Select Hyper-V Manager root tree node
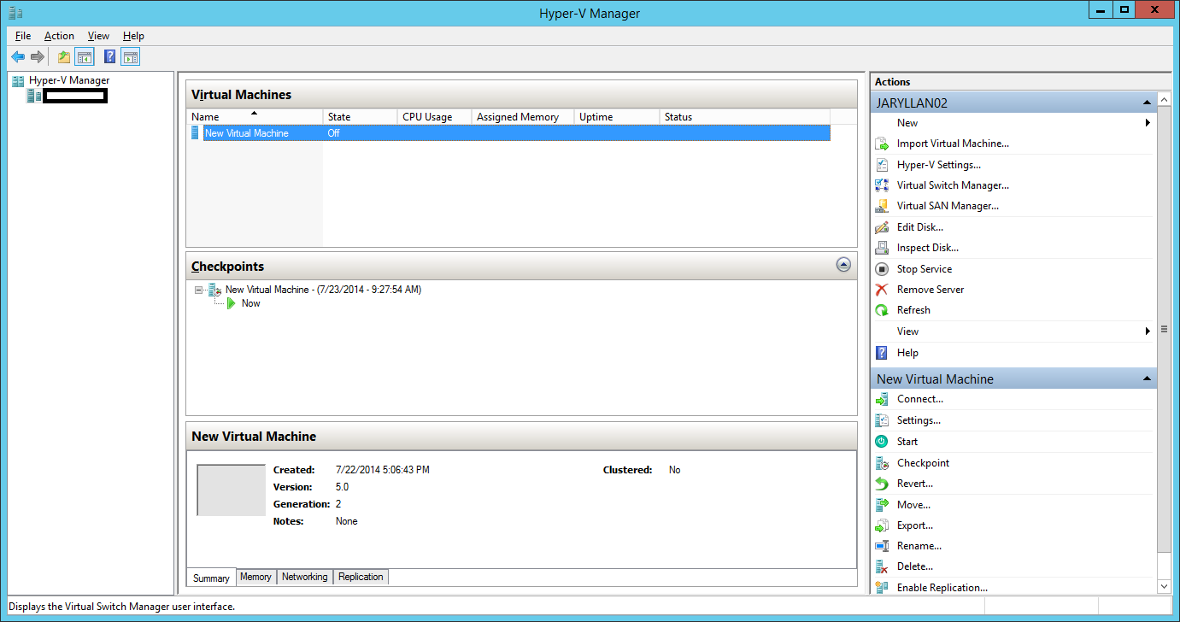The image size is (1180, 622). click(69, 80)
